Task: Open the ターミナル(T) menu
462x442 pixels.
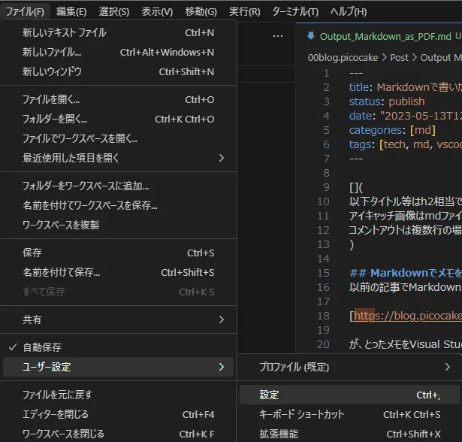Action: coord(294,11)
